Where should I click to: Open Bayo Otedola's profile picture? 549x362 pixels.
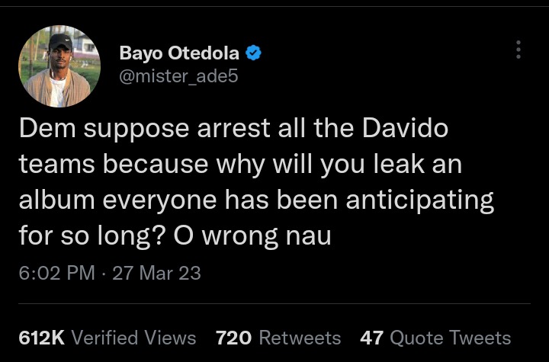coord(59,66)
